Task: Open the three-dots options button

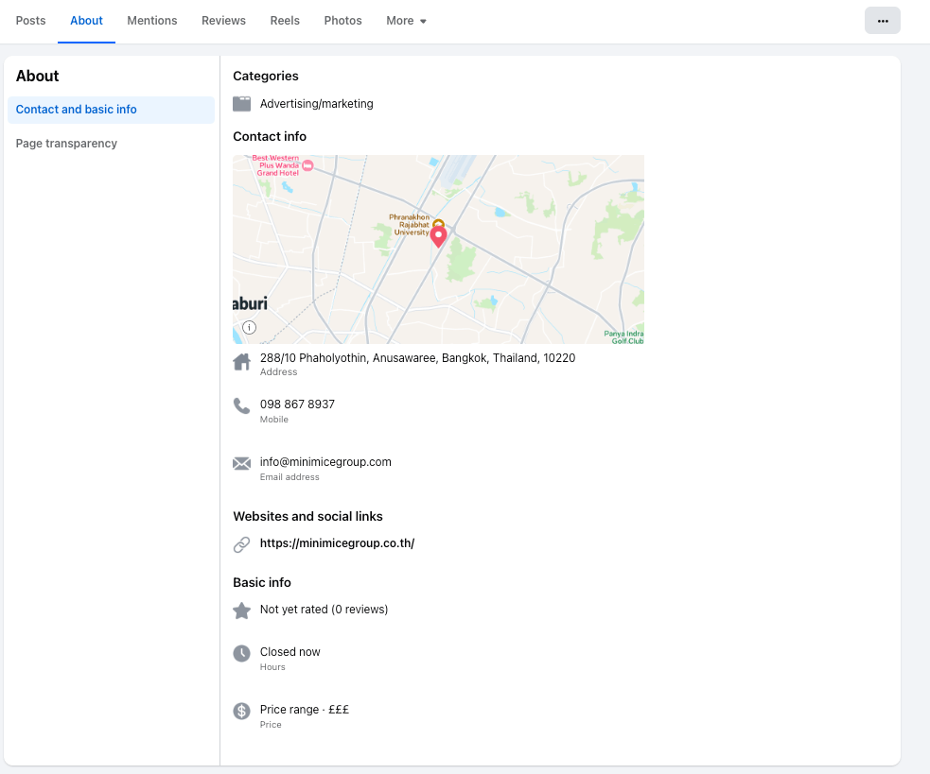Action: [882, 21]
